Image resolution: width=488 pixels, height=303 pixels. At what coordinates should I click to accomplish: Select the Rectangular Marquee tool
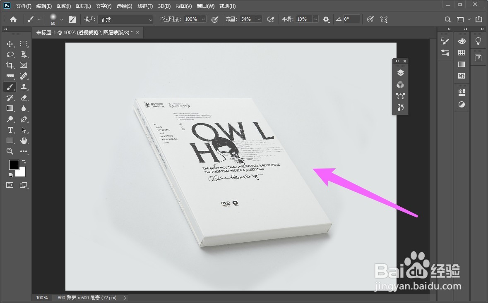pos(24,44)
